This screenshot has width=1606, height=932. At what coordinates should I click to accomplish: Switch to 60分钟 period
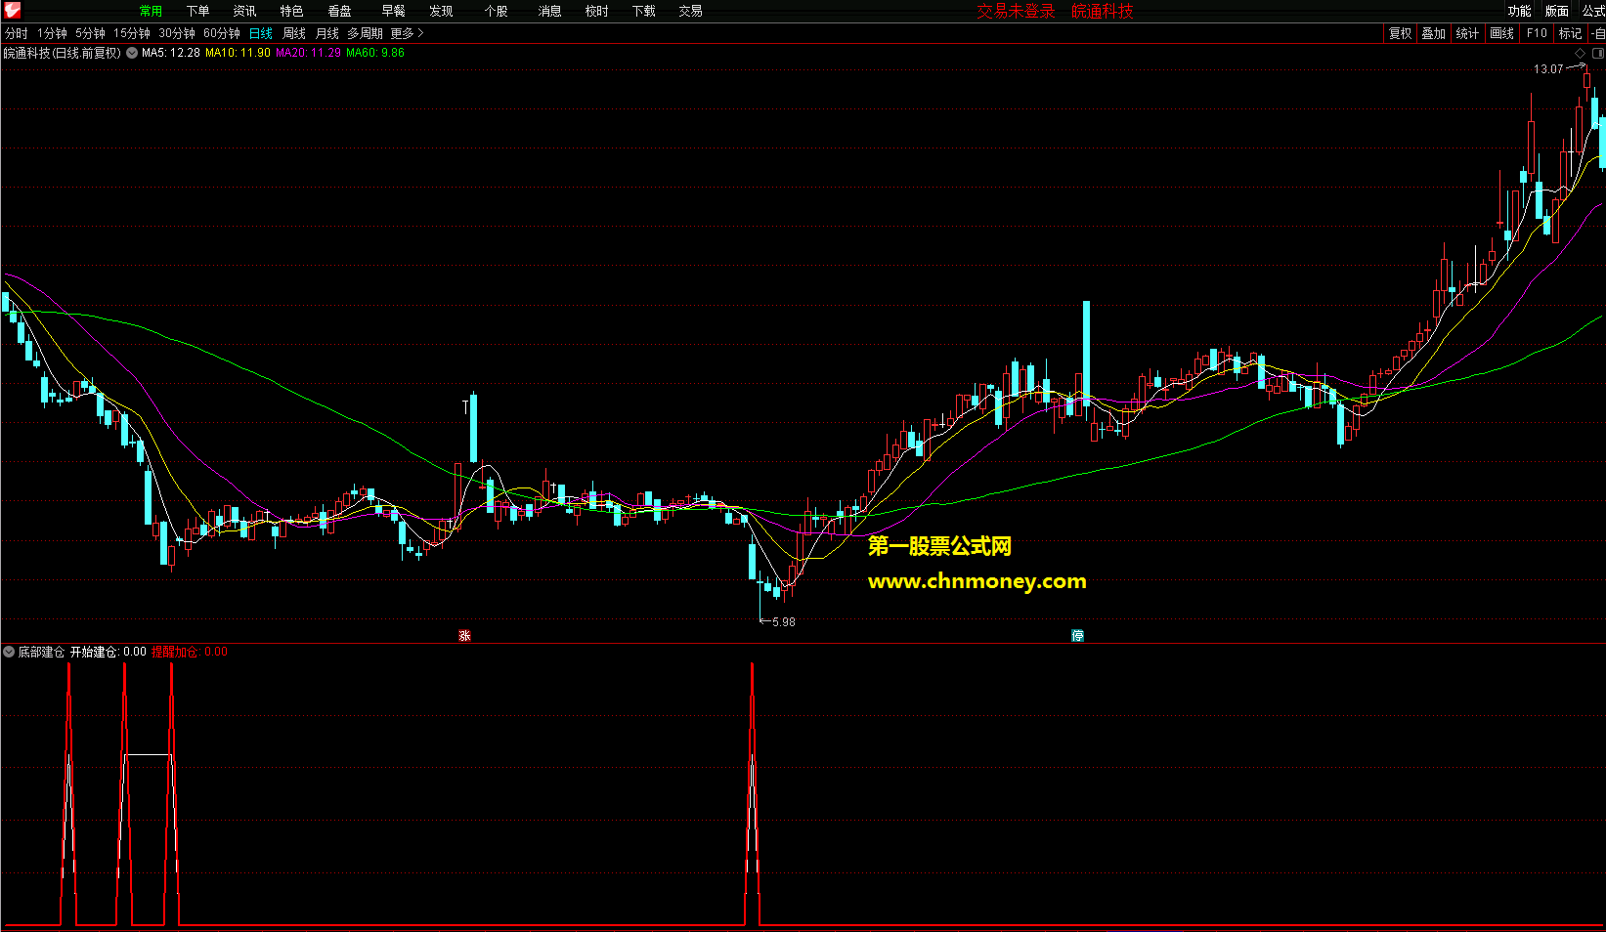click(x=222, y=33)
